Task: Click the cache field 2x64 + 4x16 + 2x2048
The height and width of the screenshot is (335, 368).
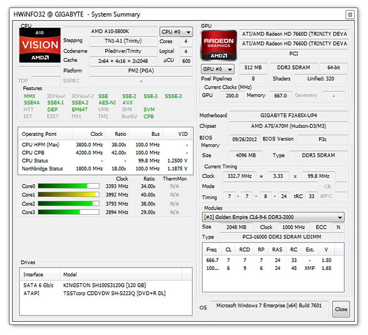Action: tap(123, 61)
